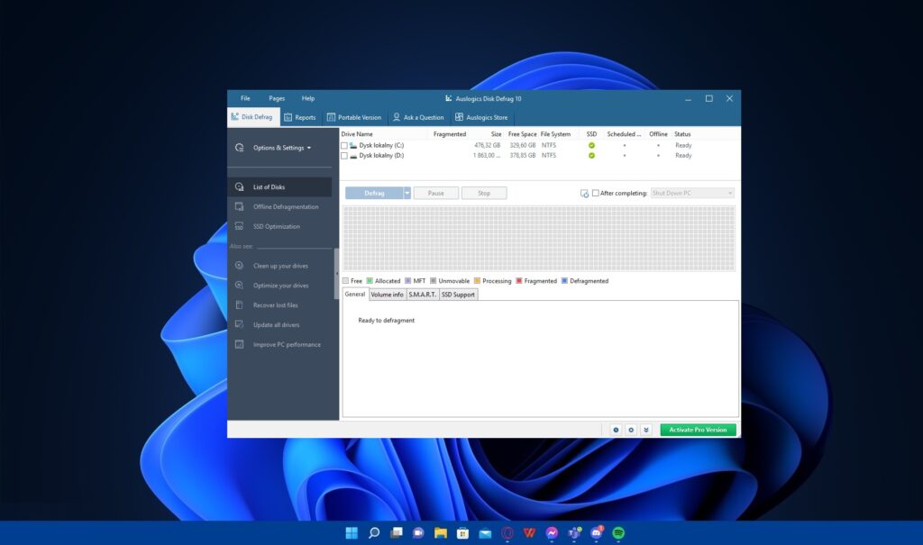Collapse sidebar with the panel edge arrow
923x545 pixels.
[337, 274]
